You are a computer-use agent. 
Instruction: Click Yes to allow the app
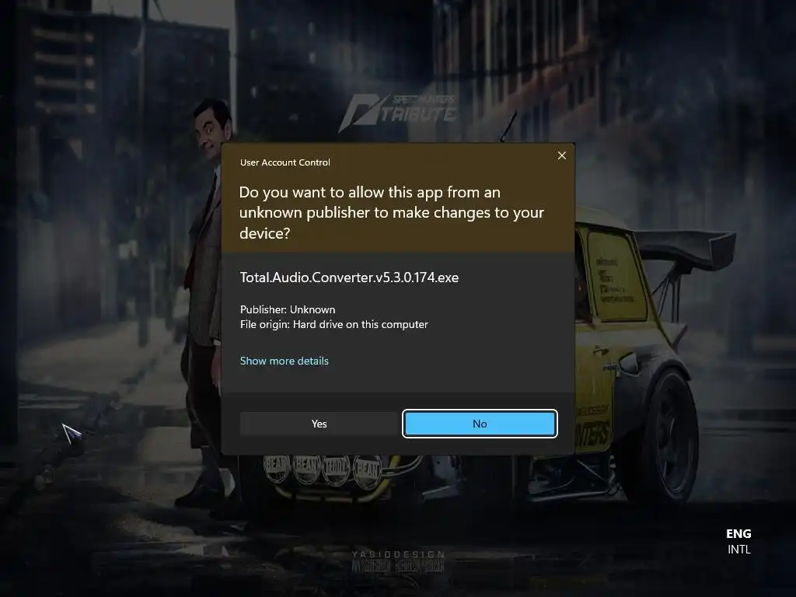[319, 424]
